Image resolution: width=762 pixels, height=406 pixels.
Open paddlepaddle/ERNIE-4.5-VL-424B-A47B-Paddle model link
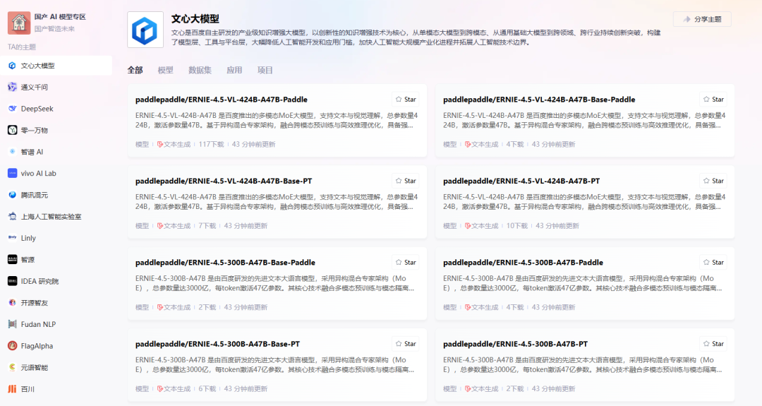(x=221, y=100)
